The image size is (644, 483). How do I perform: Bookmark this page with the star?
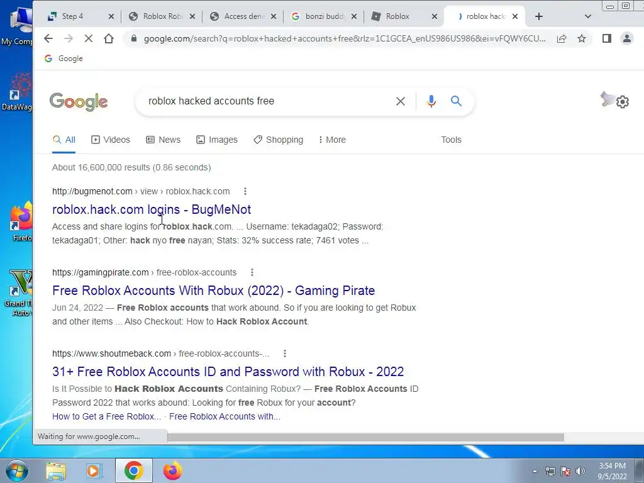click(582, 38)
